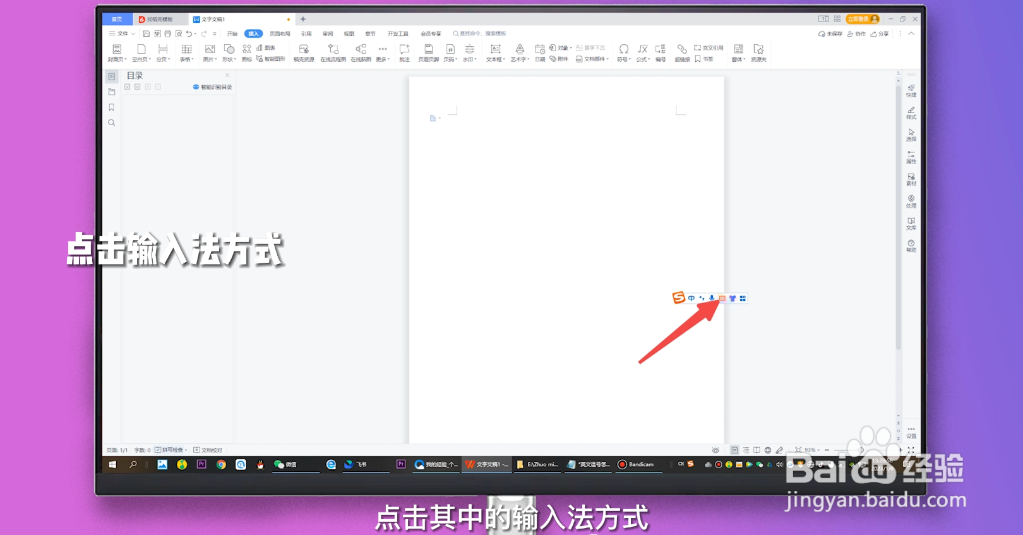Open the bookmark panel in the left sidebar

click(112, 107)
